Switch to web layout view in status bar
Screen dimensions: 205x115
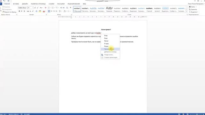point(188,114)
